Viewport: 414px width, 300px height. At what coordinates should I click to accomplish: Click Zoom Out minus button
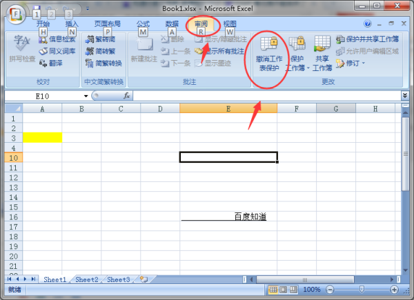tap(330, 290)
